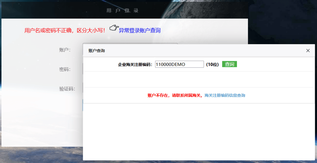Open the 海关注册编码信息查询 link
This screenshot has width=317, height=163.
pyautogui.click(x=225, y=95)
